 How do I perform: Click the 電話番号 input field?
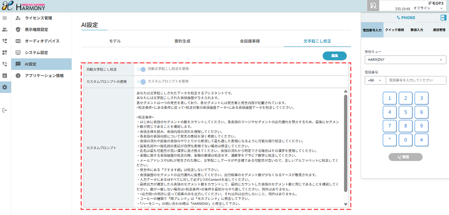point(416,80)
